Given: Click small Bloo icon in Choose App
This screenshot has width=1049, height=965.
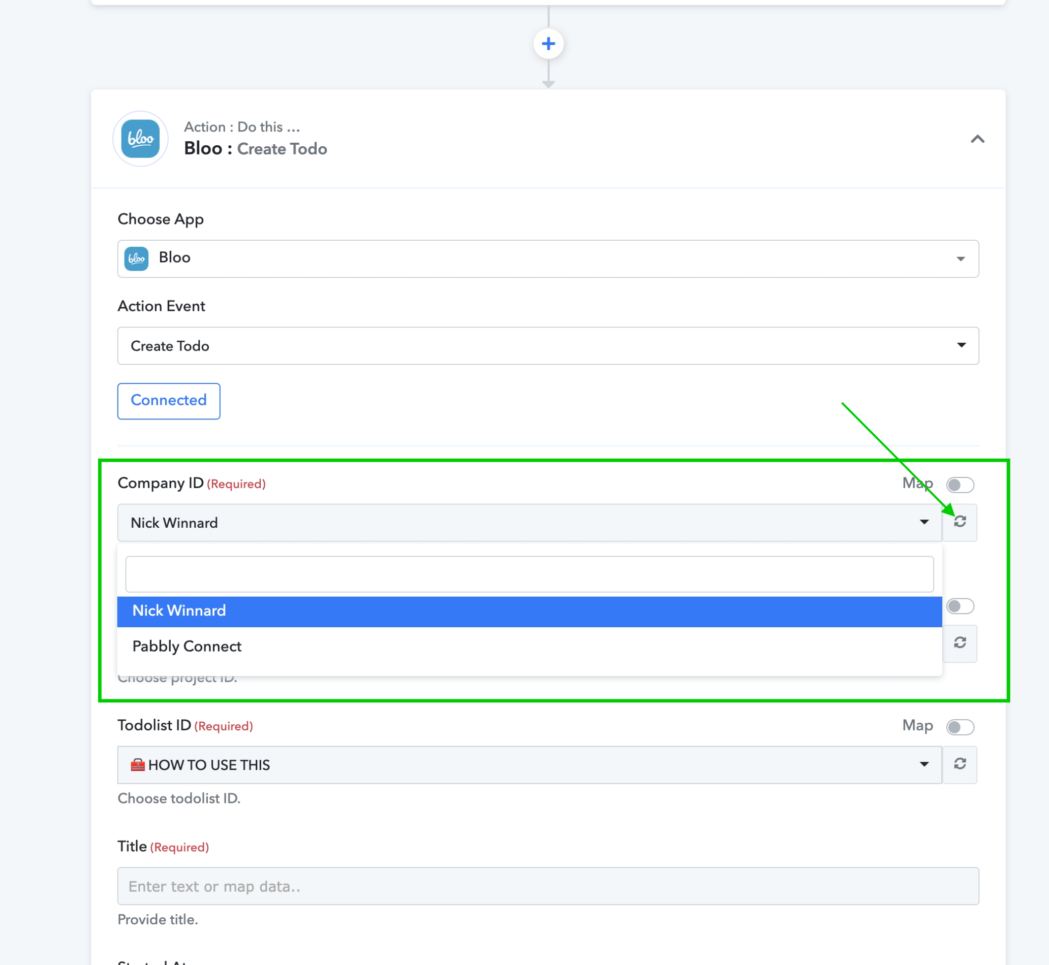Looking at the screenshot, I should click(136, 259).
